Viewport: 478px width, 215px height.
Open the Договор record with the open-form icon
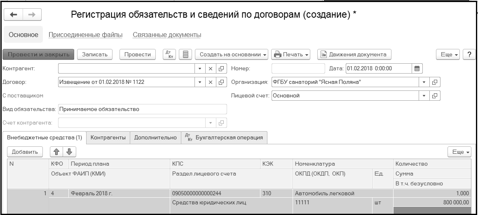pyautogui.click(x=221, y=82)
